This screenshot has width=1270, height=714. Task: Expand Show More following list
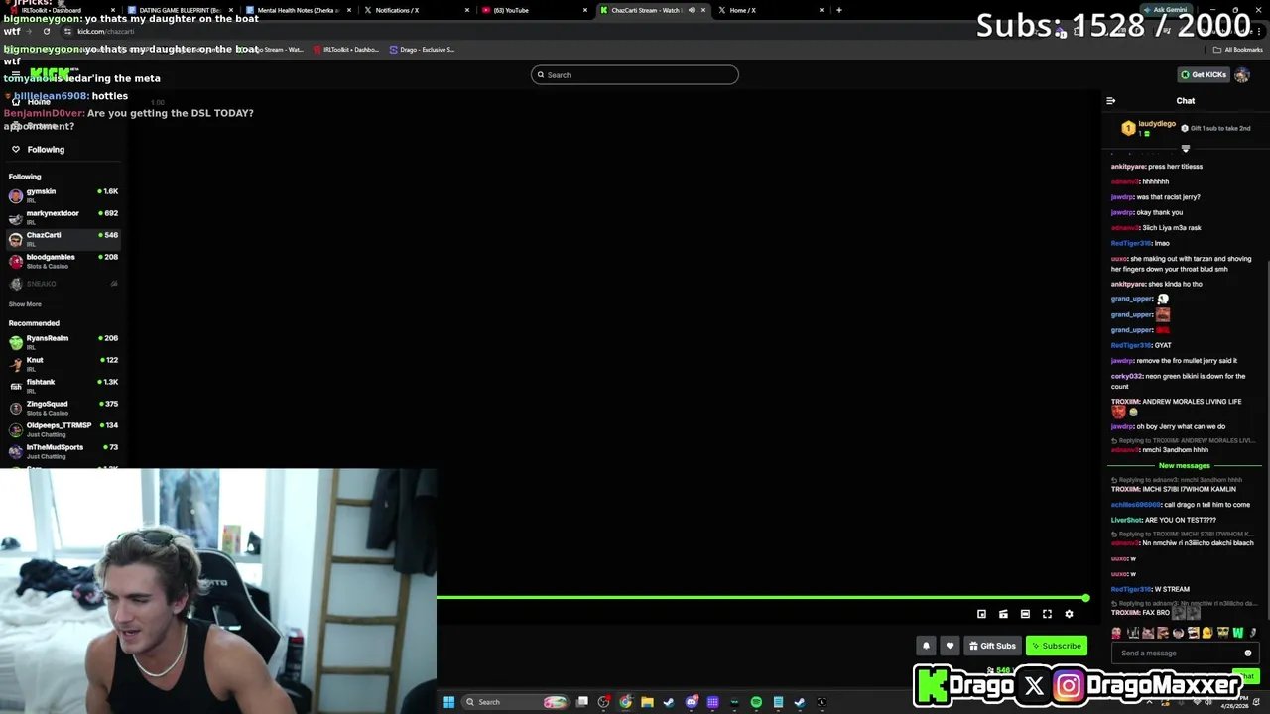(25, 304)
